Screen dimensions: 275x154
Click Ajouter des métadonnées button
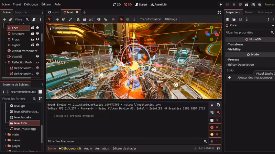tap(250, 78)
